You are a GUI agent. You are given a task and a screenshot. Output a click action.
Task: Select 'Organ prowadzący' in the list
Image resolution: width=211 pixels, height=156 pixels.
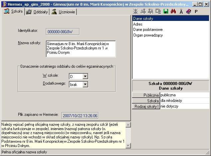[171, 35]
